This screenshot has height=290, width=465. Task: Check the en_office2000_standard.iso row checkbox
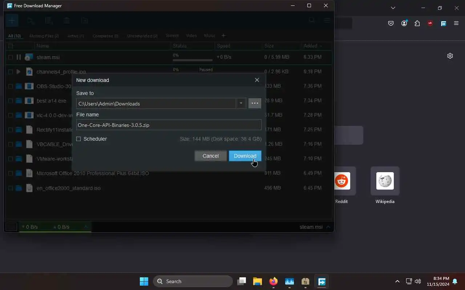pos(11,188)
